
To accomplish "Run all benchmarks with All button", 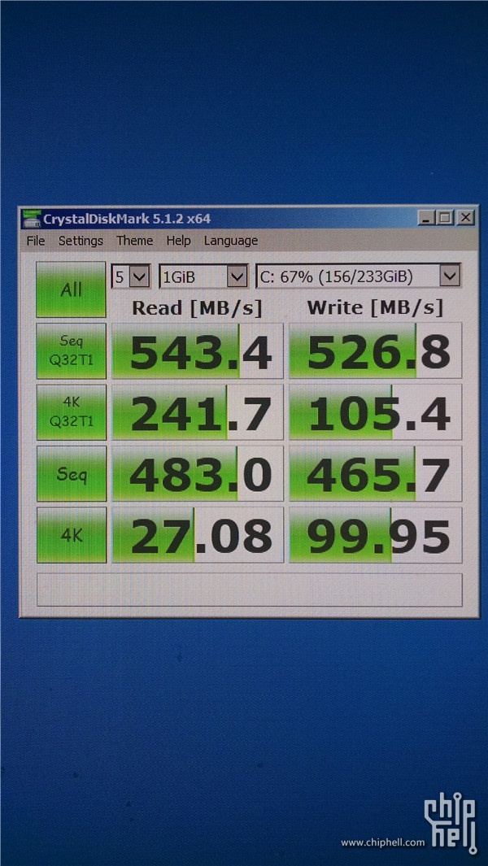I will pos(72,289).
